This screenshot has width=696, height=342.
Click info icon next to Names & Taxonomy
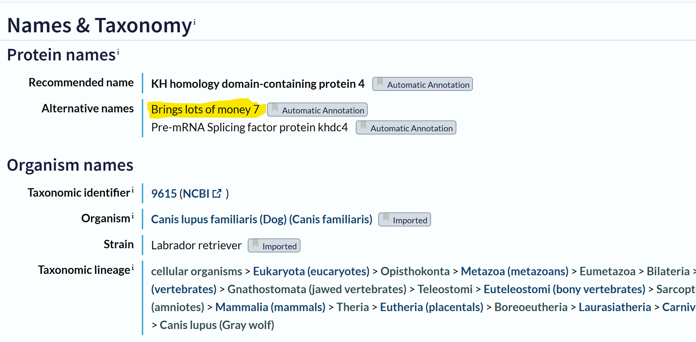click(x=195, y=22)
